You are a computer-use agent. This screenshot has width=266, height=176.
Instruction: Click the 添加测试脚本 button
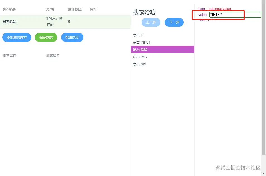click(x=16, y=37)
